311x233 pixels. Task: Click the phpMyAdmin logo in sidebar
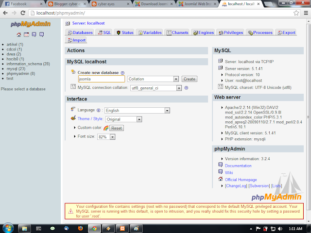pos(31,24)
